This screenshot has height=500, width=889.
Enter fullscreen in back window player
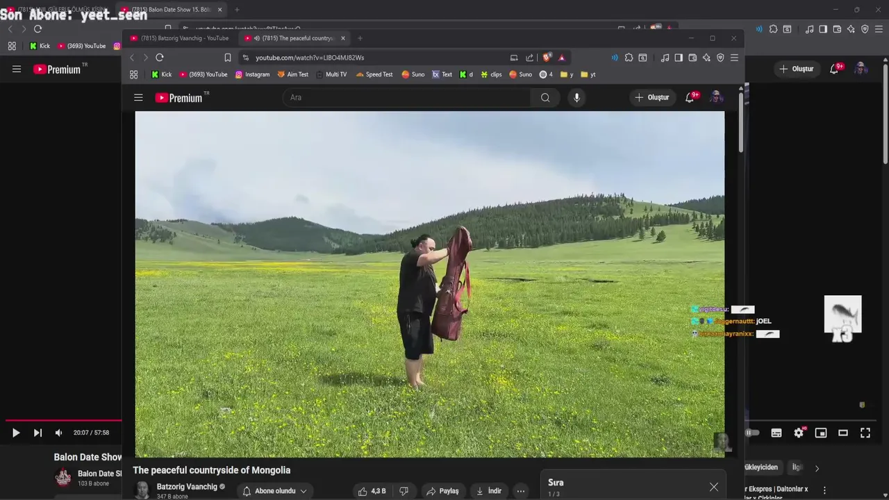click(x=865, y=433)
